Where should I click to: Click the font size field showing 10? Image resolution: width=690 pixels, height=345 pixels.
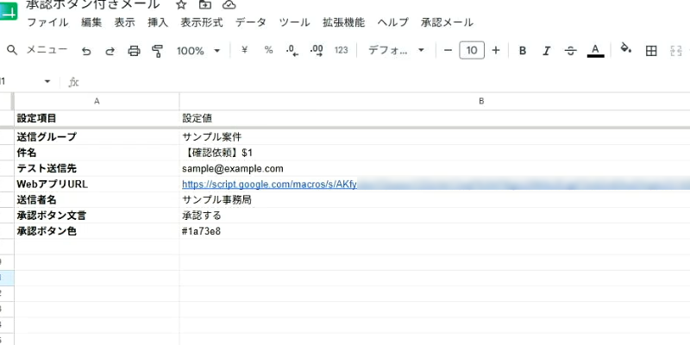point(472,51)
